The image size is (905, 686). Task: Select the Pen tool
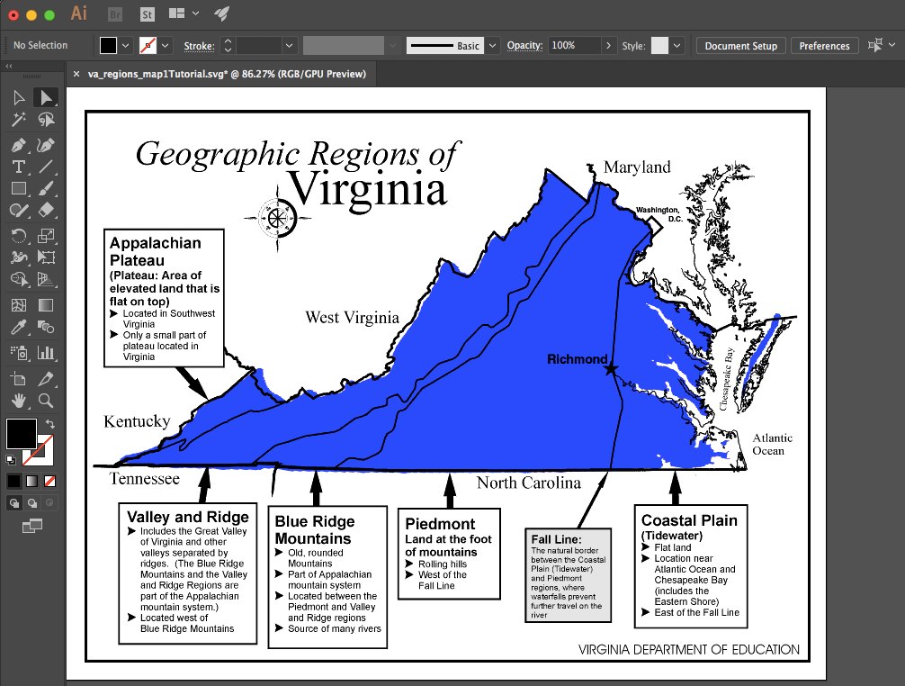tap(20, 145)
